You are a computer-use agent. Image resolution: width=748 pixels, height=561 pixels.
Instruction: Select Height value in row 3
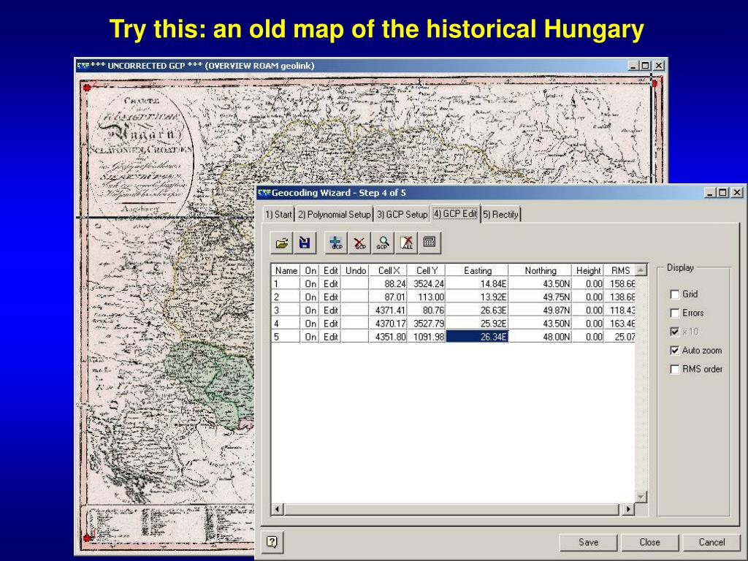coord(588,310)
